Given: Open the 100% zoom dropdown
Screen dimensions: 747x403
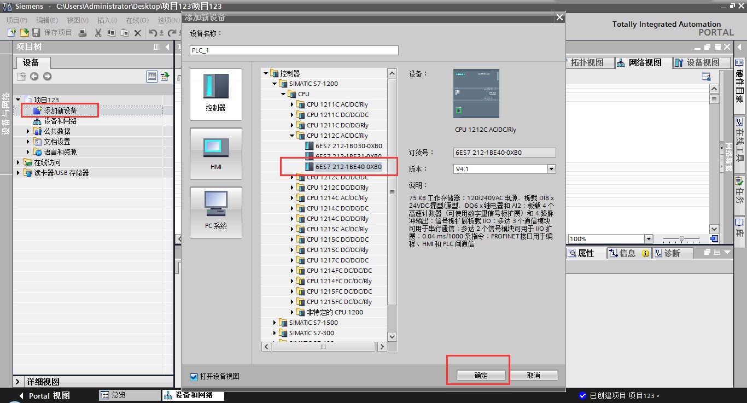Looking at the screenshot, I should tap(649, 239).
